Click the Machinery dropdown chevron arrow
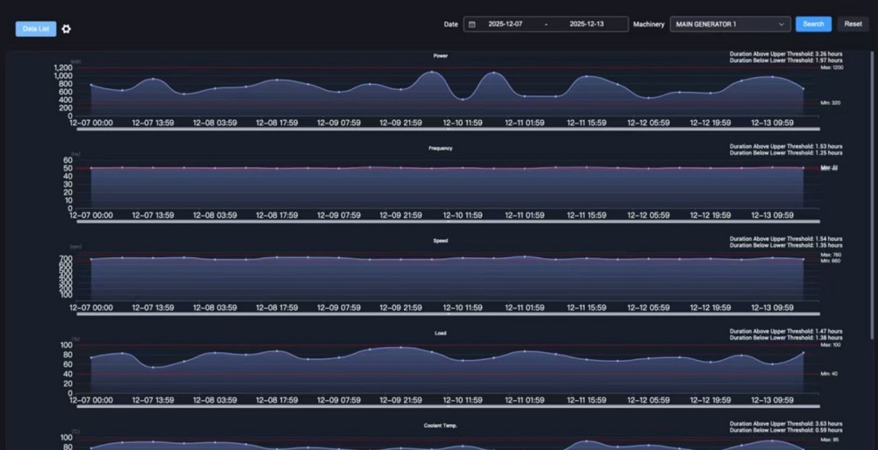Viewport: 878px width, 450px height. [781, 24]
